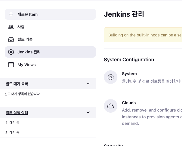Click the 빌드 대기 목록 heading

[17, 84]
